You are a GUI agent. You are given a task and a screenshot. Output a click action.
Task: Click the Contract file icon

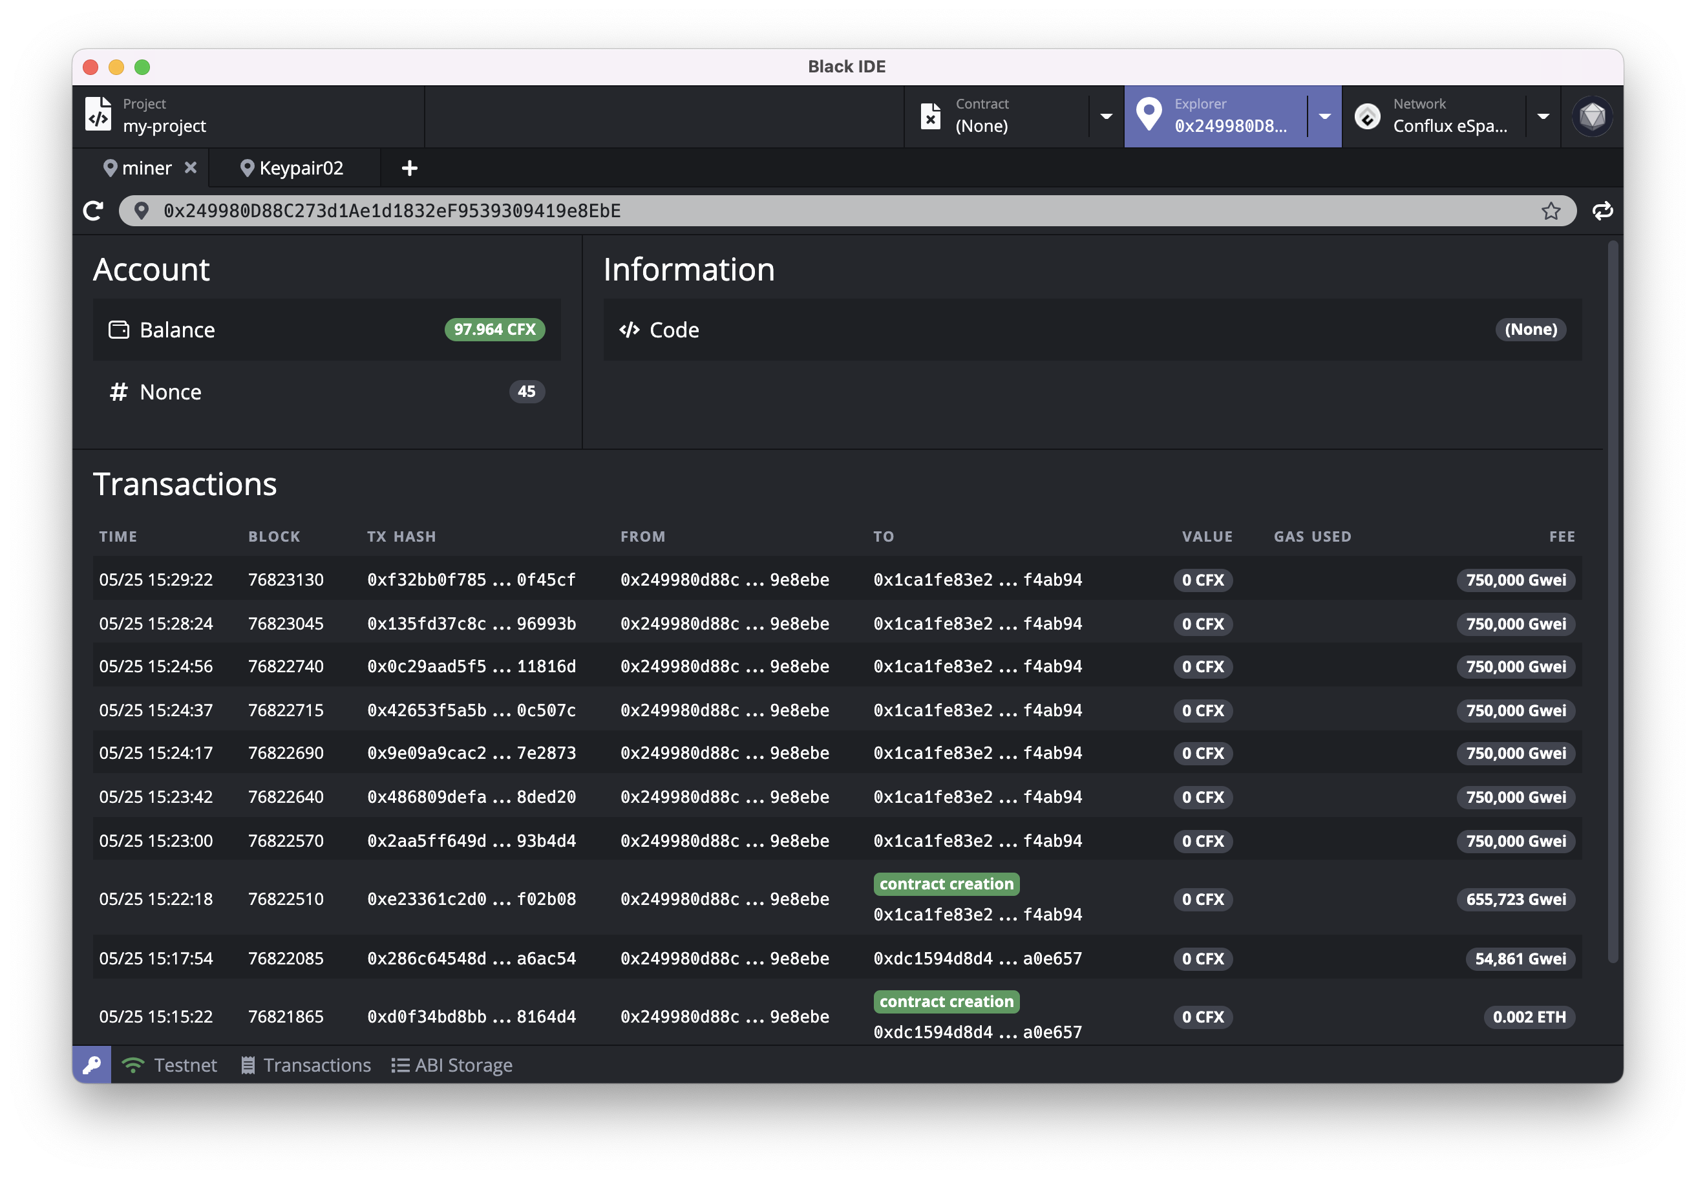coord(931,117)
